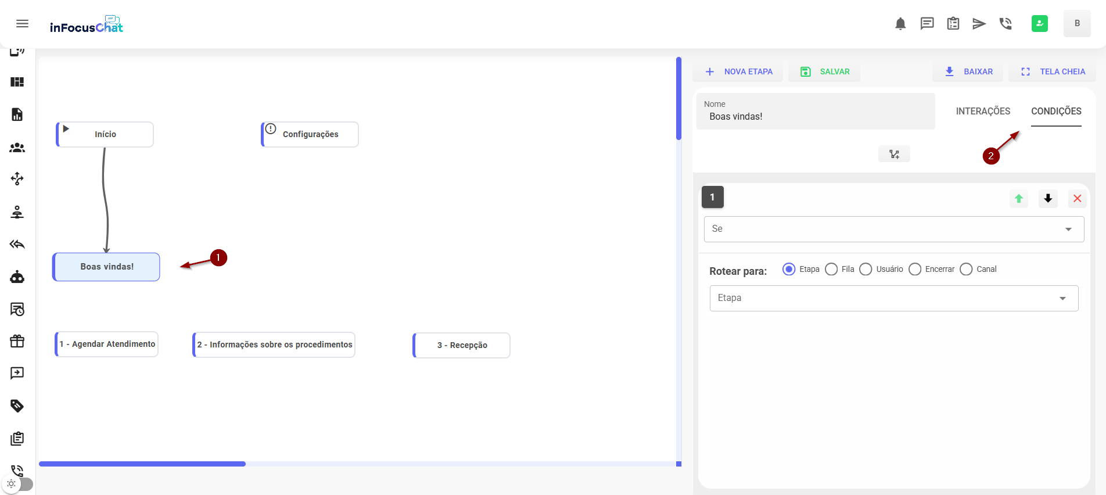Open the hamburger menu
This screenshot has width=1106, height=495.
[22, 24]
